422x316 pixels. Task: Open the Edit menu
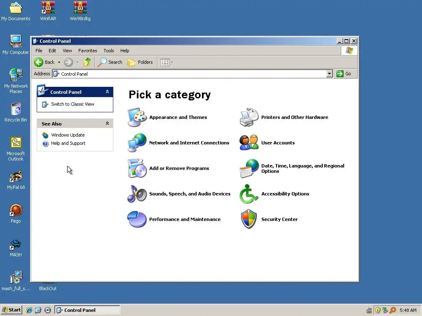coord(52,51)
